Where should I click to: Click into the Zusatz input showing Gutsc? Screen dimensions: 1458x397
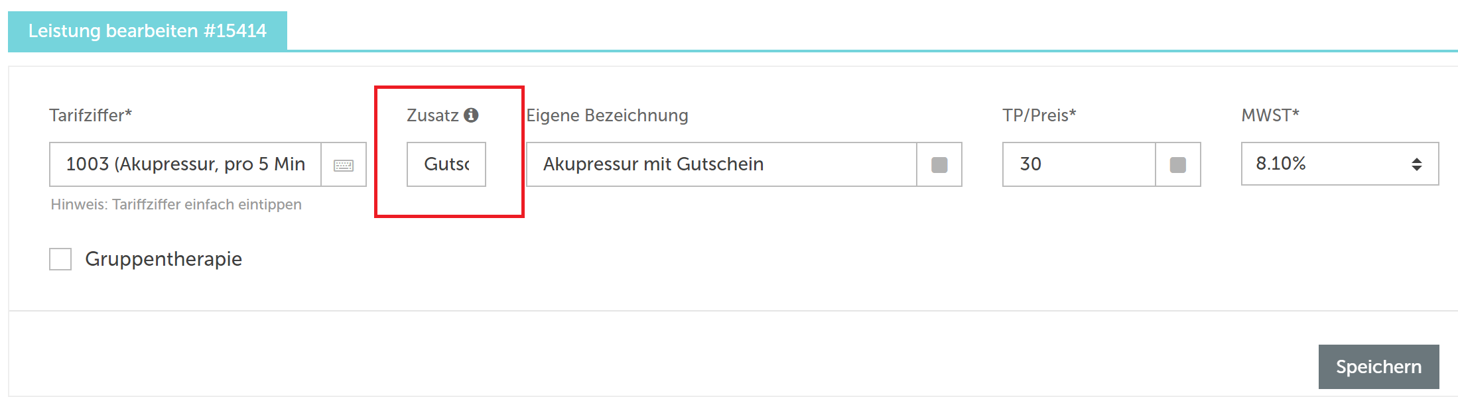446,164
